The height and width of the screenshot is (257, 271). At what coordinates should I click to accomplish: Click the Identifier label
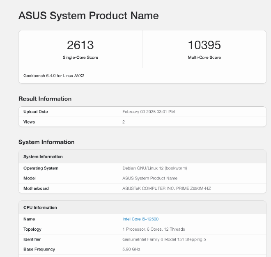tap(32, 239)
